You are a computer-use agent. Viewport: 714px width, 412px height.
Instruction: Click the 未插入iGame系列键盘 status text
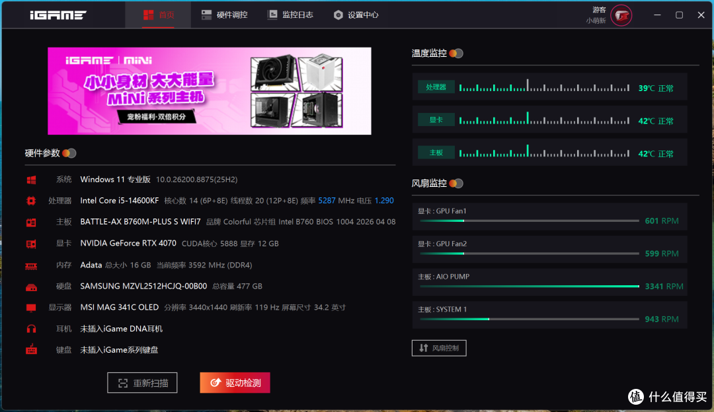[x=119, y=350]
